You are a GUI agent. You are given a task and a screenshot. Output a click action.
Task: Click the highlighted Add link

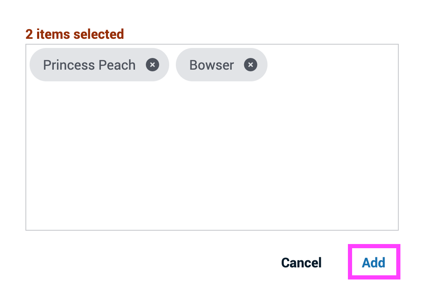pos(374,262)
